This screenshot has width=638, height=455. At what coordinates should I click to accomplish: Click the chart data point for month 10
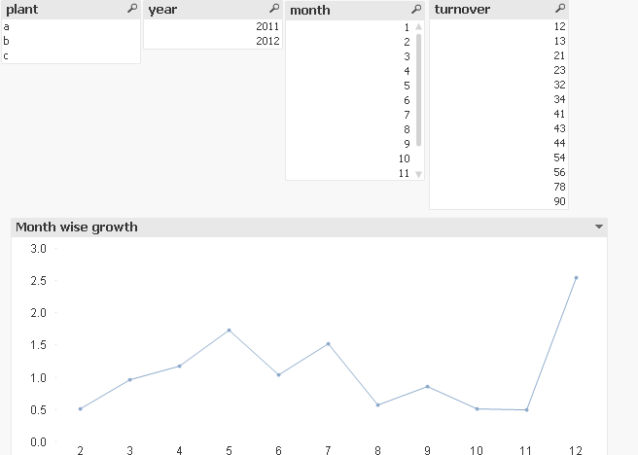click(477, 408)
